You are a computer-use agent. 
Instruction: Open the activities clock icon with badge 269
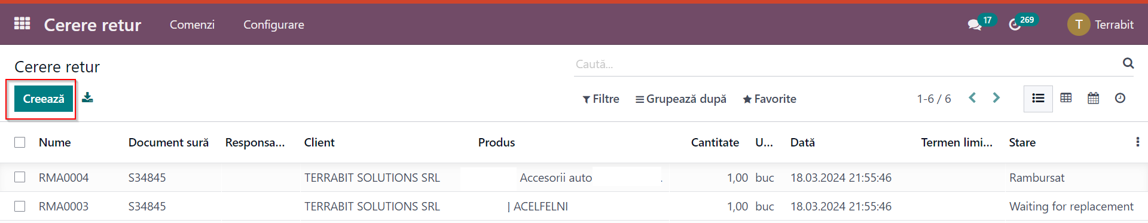point(1015,25)
